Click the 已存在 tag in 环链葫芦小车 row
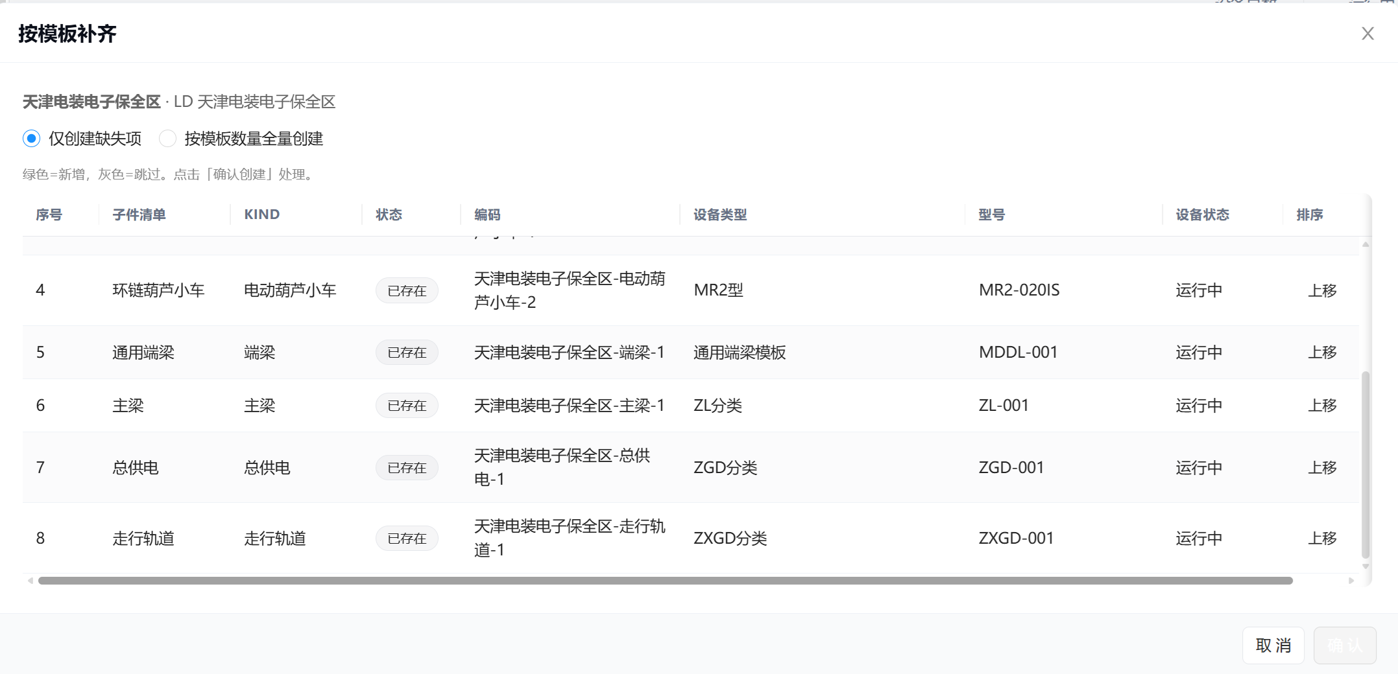The image size is (1398, 674). pyautogui.click(x=407, y=290)
